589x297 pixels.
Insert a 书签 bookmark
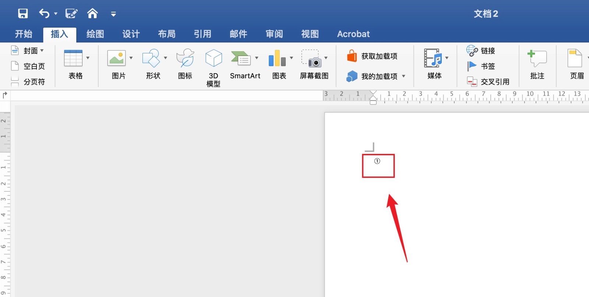481,66
